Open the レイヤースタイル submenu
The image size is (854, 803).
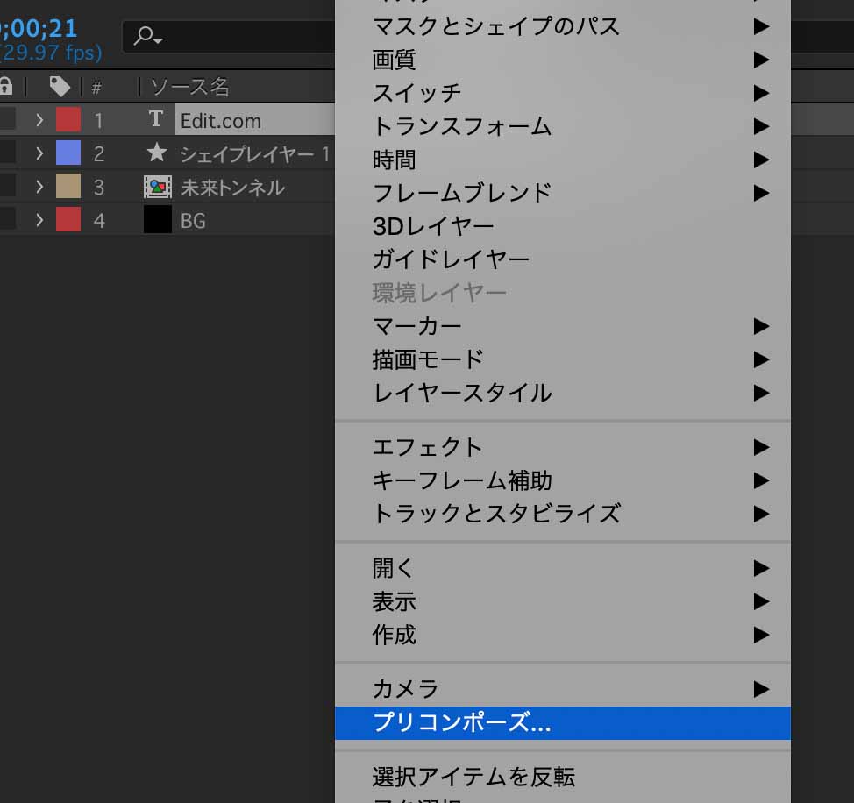[563, 393]
